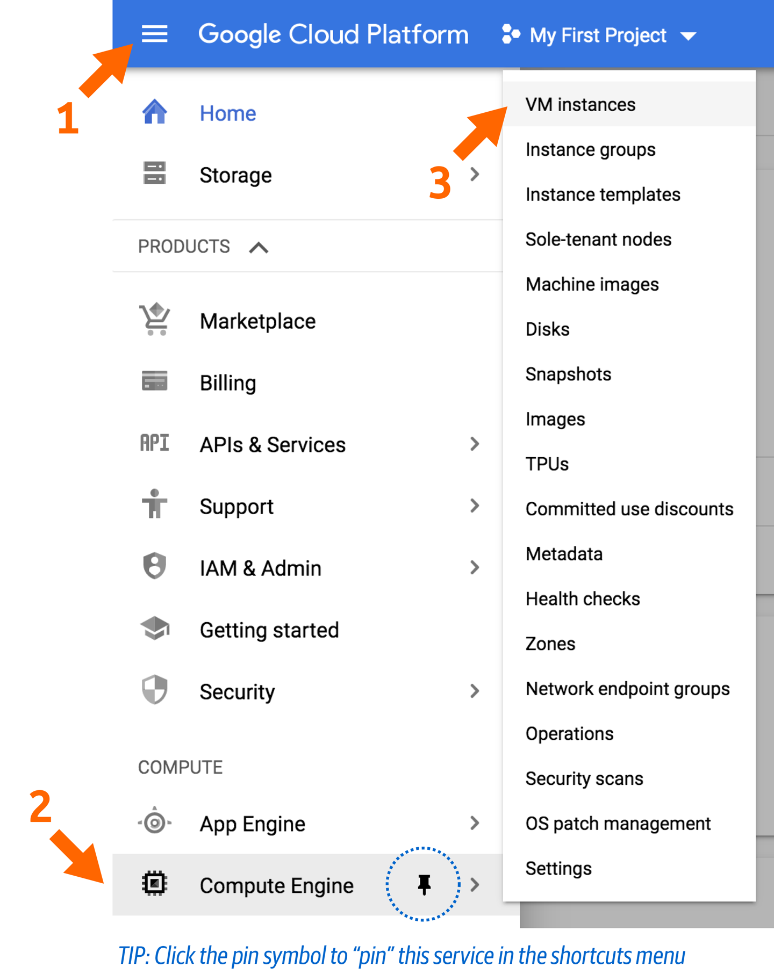Expand the App Engine submenu chevron
The image size is (774, 974).
[474, 823]
